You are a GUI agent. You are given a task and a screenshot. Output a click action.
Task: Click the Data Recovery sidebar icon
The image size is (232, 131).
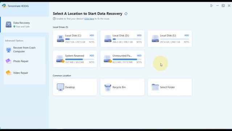(8, 24)
